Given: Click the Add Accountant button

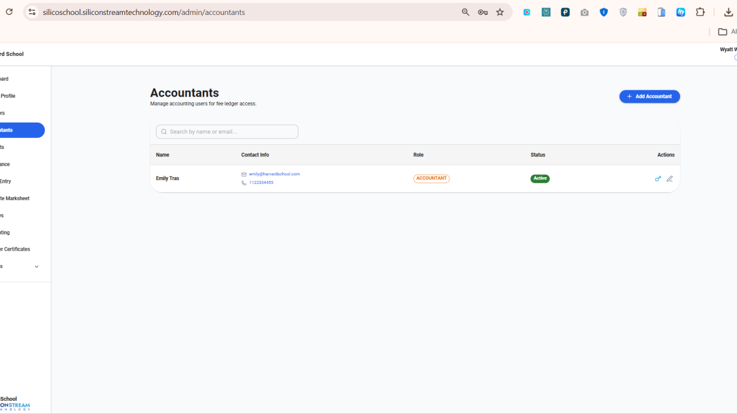Looking at the screenshot, I should pos(649,97).
